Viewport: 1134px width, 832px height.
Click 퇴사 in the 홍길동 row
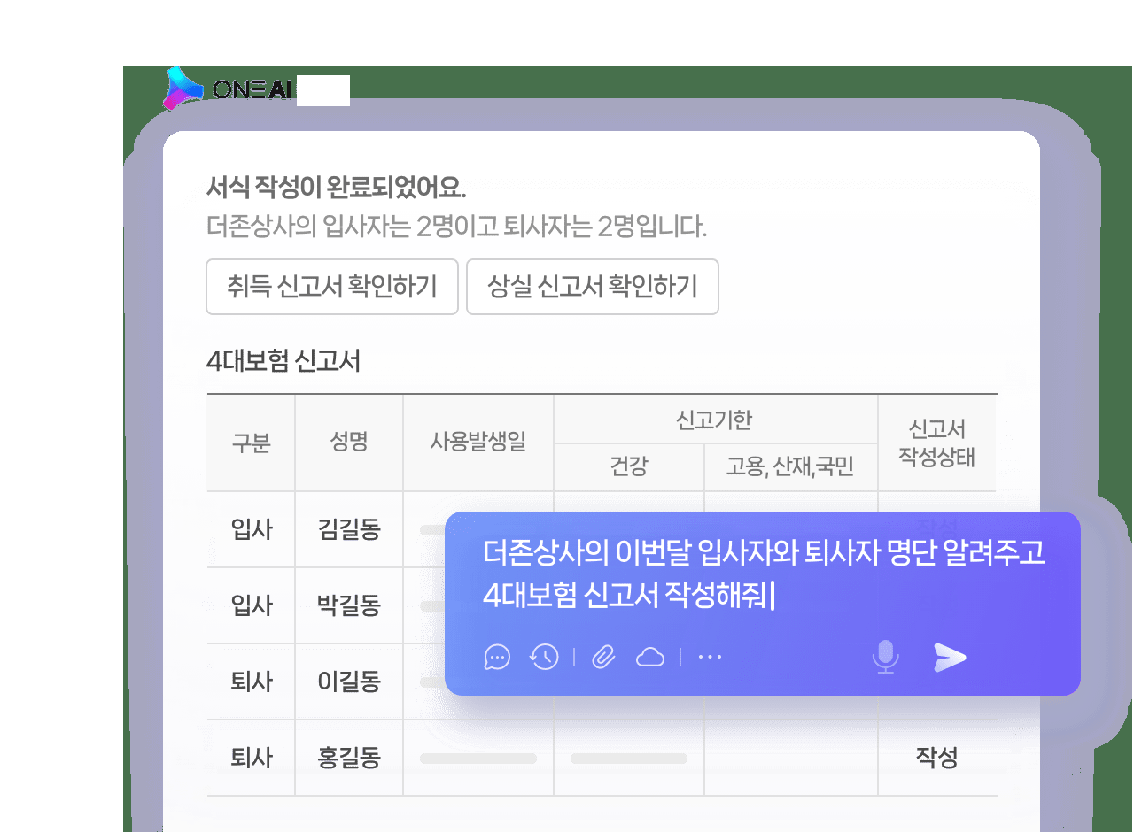[x=252, y=758]
